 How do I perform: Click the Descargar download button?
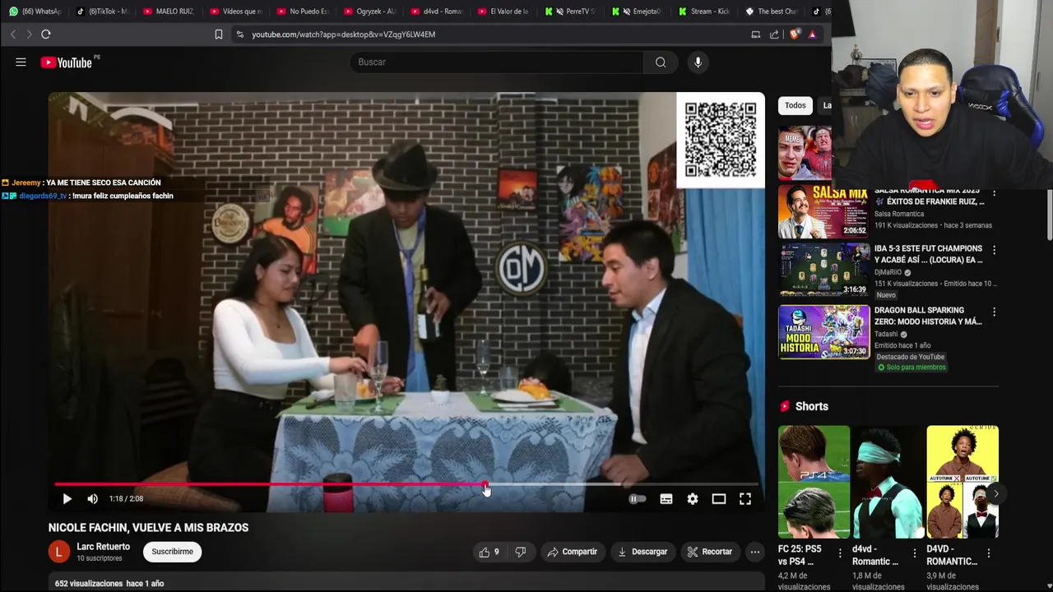pos(642,552)
